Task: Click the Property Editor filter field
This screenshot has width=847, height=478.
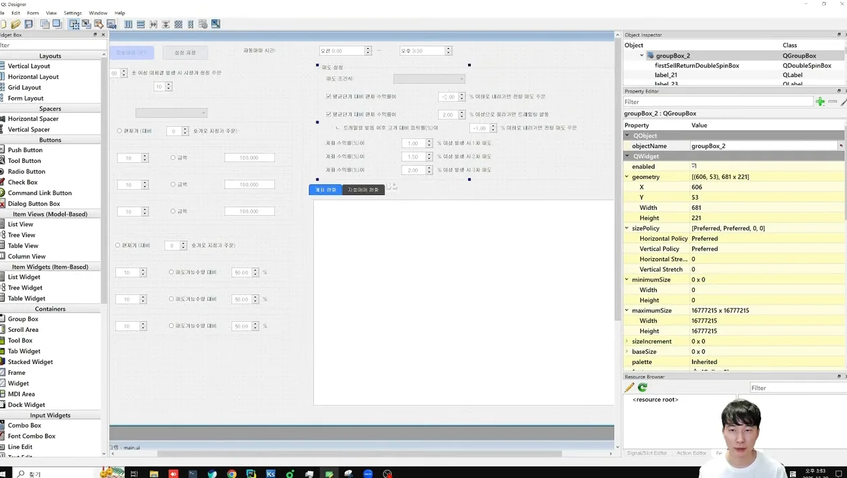Action: tap(718, 102)
